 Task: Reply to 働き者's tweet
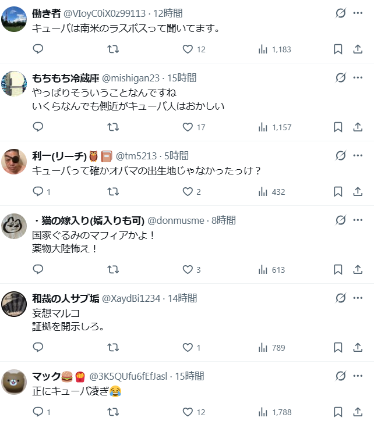click(x=38, y=49)
